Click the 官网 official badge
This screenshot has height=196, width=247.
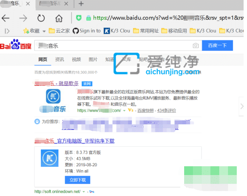[87, 84]
